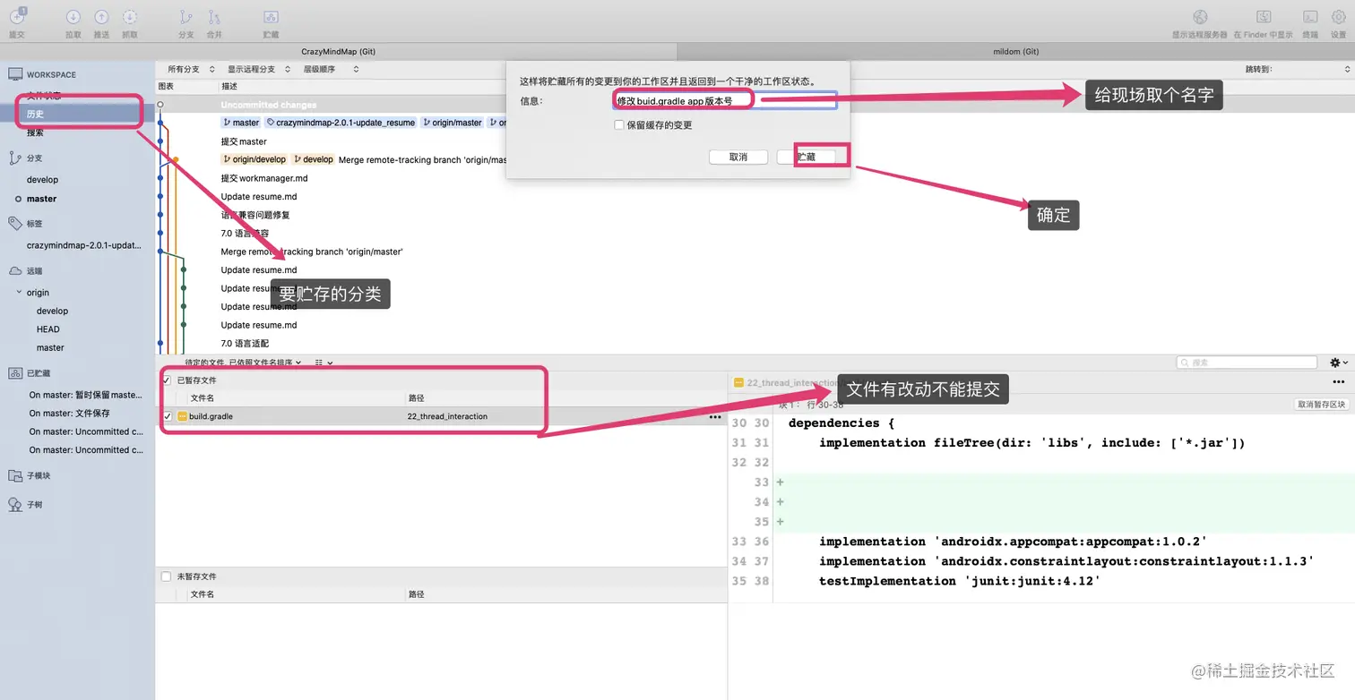Click 取消 button in stash dialog
This screenshot has height=700, width=1355.
click(738, 157)
